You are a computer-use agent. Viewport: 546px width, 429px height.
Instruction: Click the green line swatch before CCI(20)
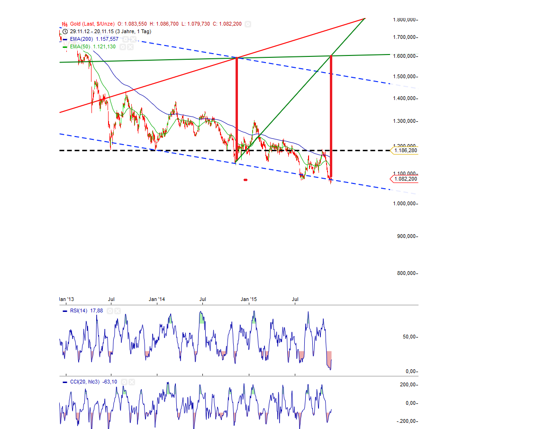pyautogui.click(x=65, y=382)
